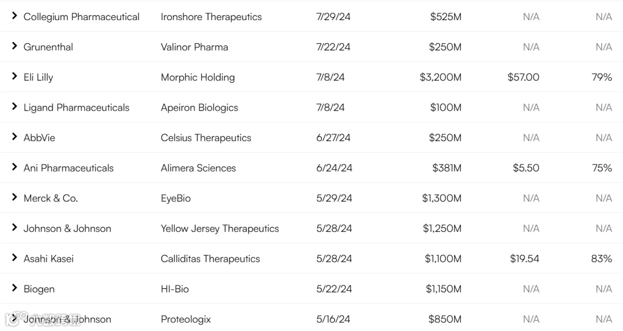
Task: Expand the Ligand Pharmaceuticals row chevron
Action: 14,106
